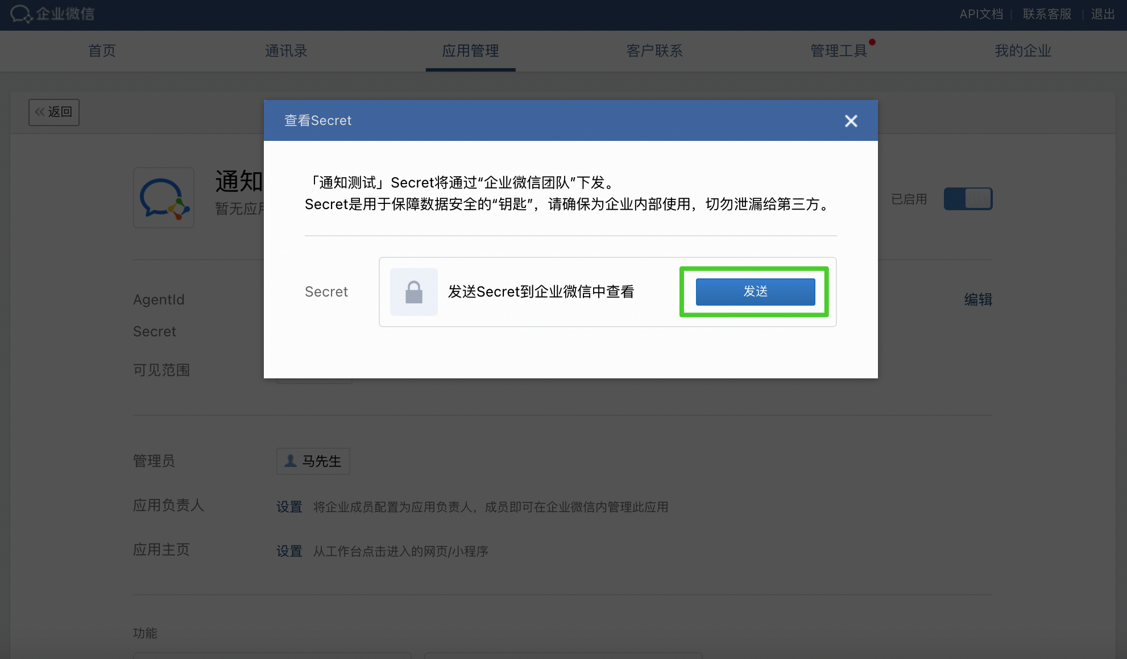Click 设置 next to 应用主页
This screenshot has height=659, width=1127.
coord(289,551)
